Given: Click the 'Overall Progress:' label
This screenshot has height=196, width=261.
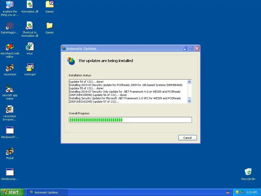Looking at the screenshot, I should pos(79,113).
